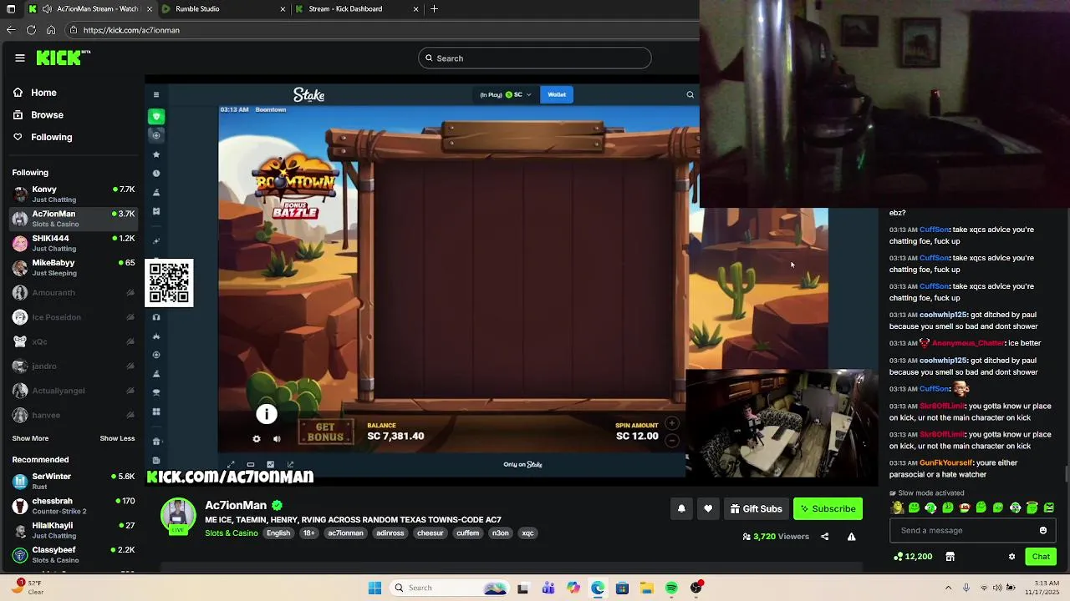Open recommended channel Classybeef
Screen dimensions: 1070x601
(73, 555)
